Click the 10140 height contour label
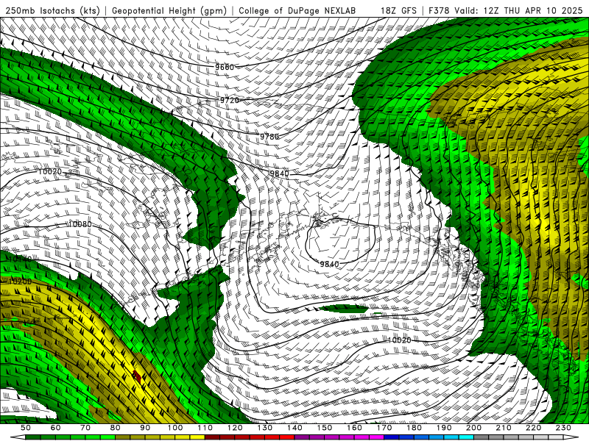The height and width of the screenshot is (441, 589). pos(20,259)
